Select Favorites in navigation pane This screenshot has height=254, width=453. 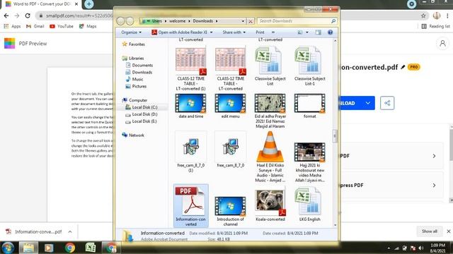coord(134,44)
